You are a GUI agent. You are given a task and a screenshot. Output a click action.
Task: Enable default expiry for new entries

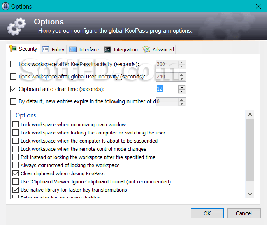(13, 101)
